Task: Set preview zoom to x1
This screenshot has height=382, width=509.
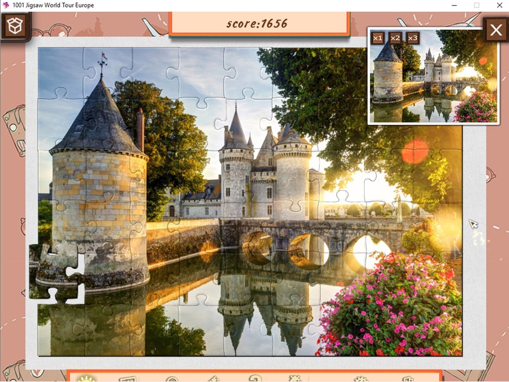Action: [378, 38]
